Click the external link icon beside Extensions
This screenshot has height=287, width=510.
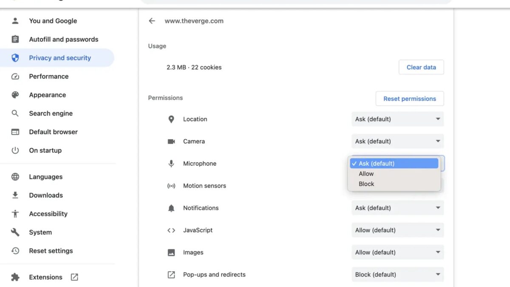click(x=74, y=277)
